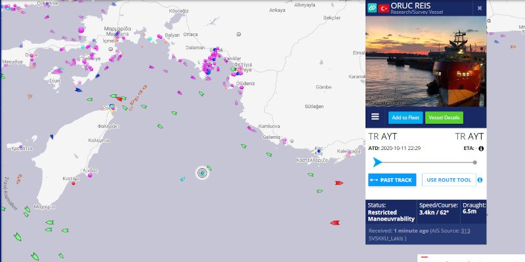
Task: Select the magenta marker at Lindos
Action: (x=89, y=176)
